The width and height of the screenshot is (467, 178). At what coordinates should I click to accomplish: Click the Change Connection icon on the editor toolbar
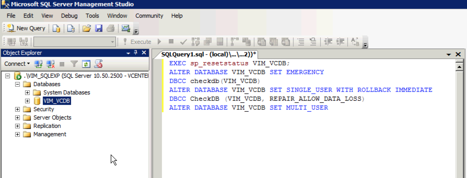[24, 42]
